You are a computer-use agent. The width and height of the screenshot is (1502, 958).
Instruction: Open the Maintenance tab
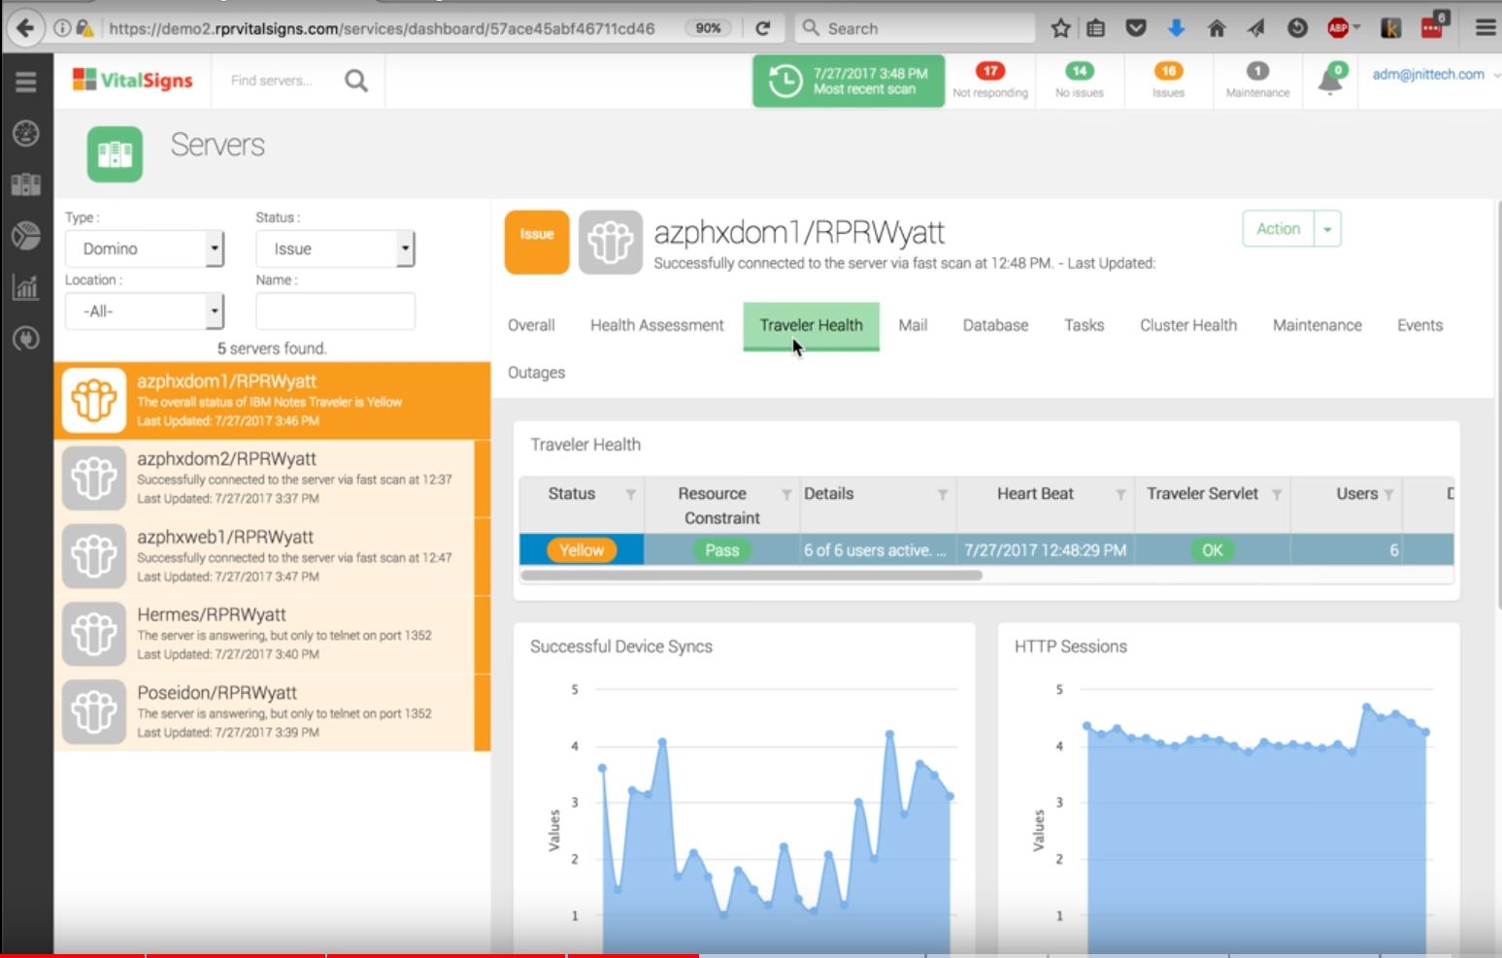tap(1317, 325)
